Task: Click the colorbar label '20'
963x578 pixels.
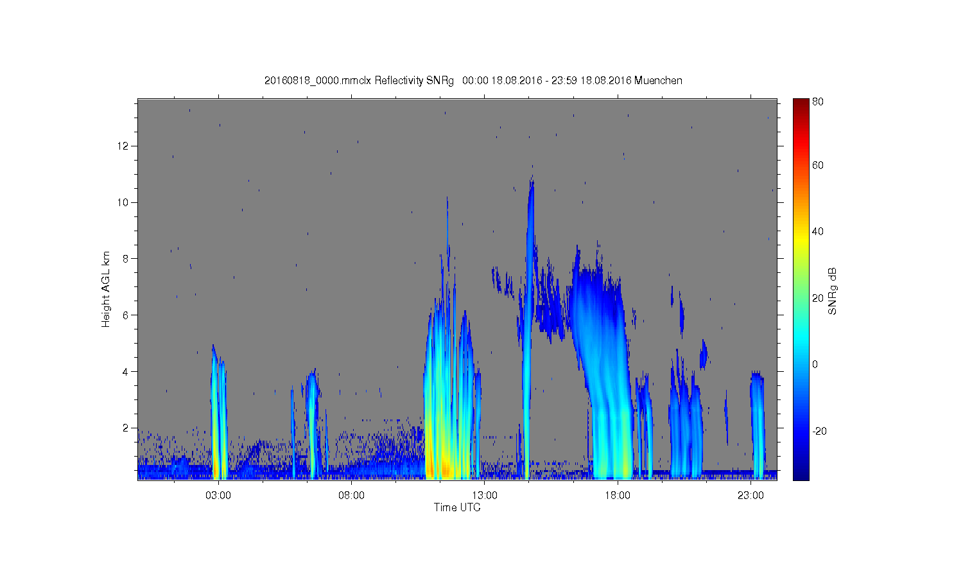Action: point(818,298)
